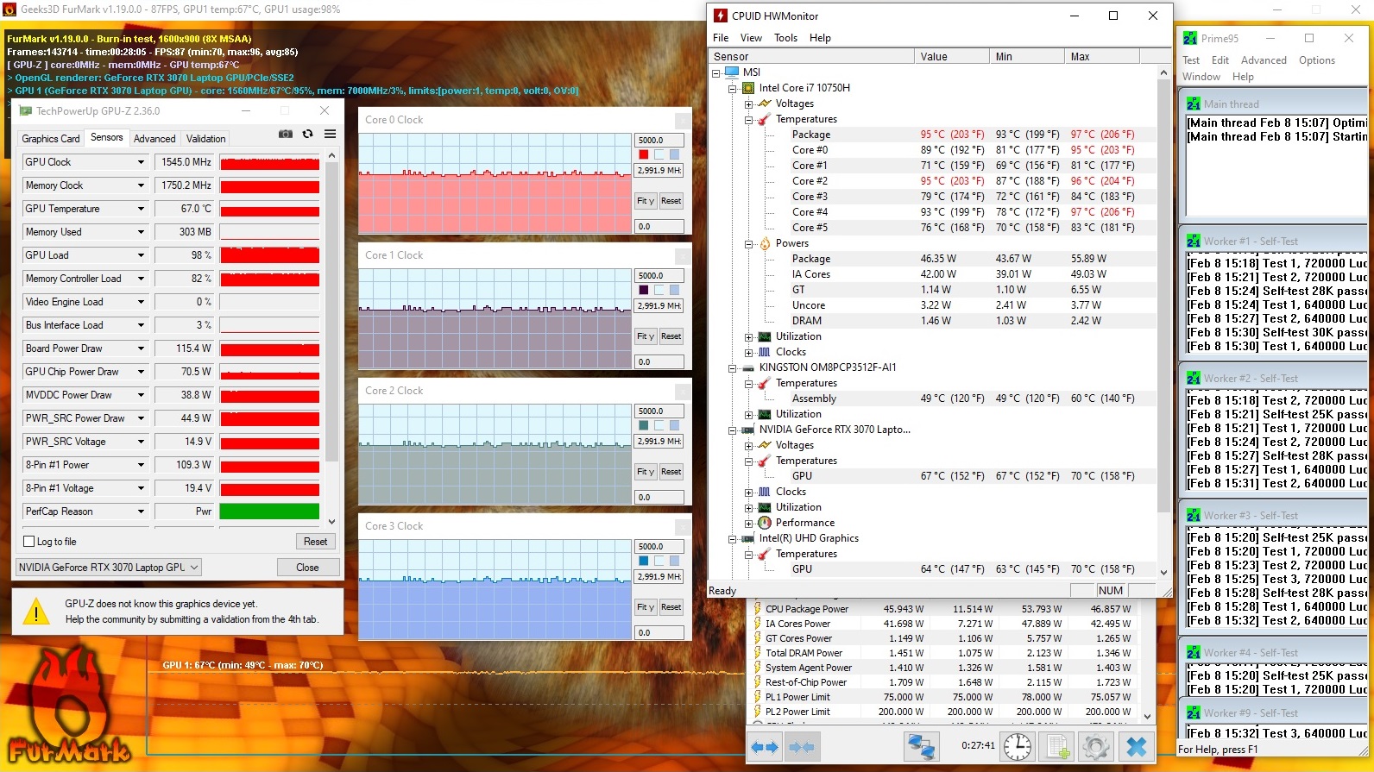Click the add log sheet icon
This screenshot has width=1374, height=772.
click(1057, 747)
